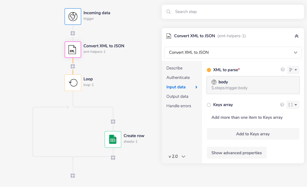
Task: Go to the Handle errors section
Action: [x=179, y=106]
